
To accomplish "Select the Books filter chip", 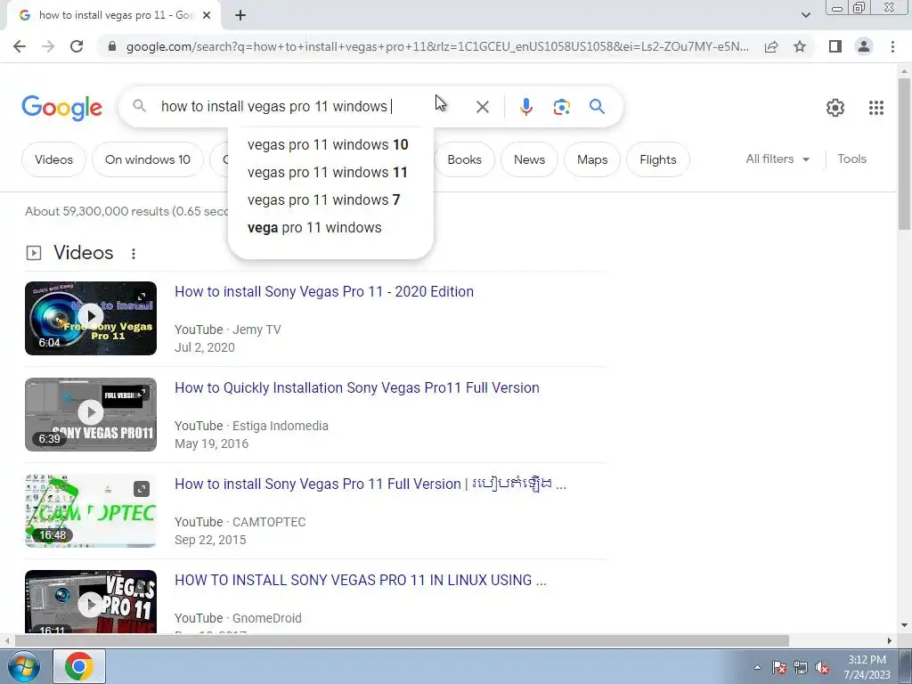I will 464,159.
